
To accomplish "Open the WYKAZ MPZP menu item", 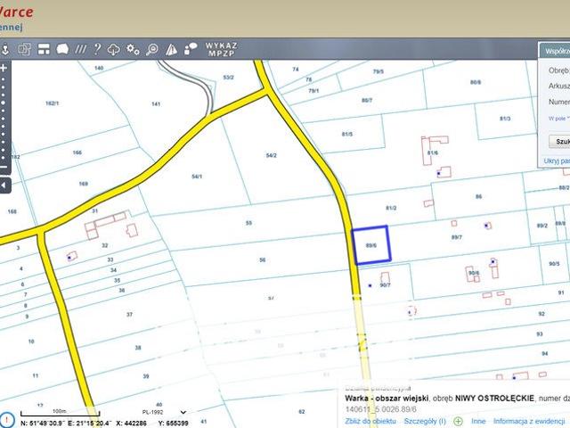I will (221, 49).
